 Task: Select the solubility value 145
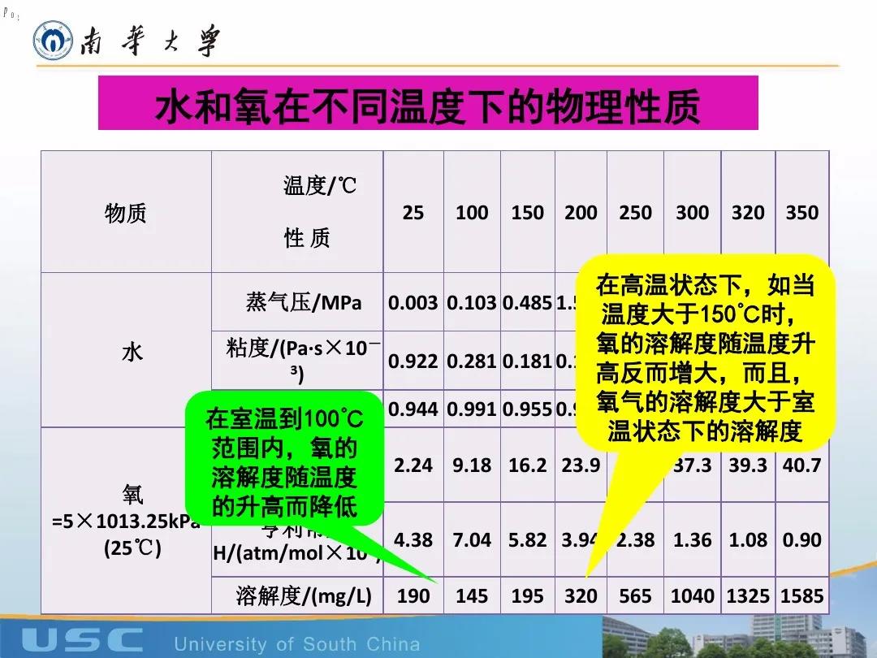click(x=472, y=596)
